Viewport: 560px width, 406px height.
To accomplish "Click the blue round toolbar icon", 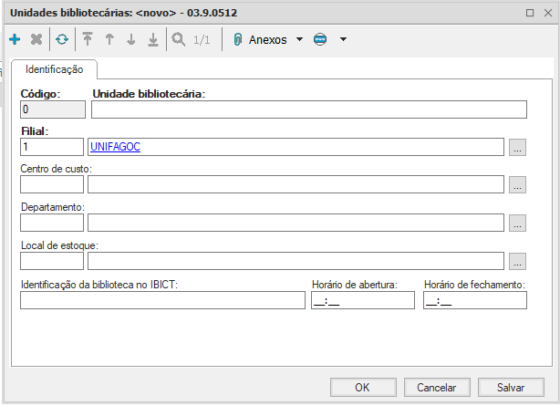I will tap(320, 40).
